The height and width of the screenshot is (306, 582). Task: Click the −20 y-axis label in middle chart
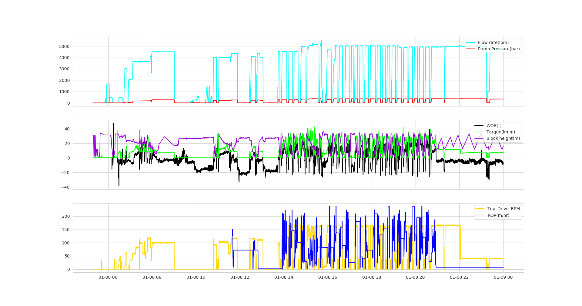(65, 173)
